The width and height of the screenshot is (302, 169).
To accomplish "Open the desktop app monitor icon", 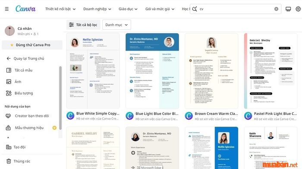I will click(x=288, y=9).
